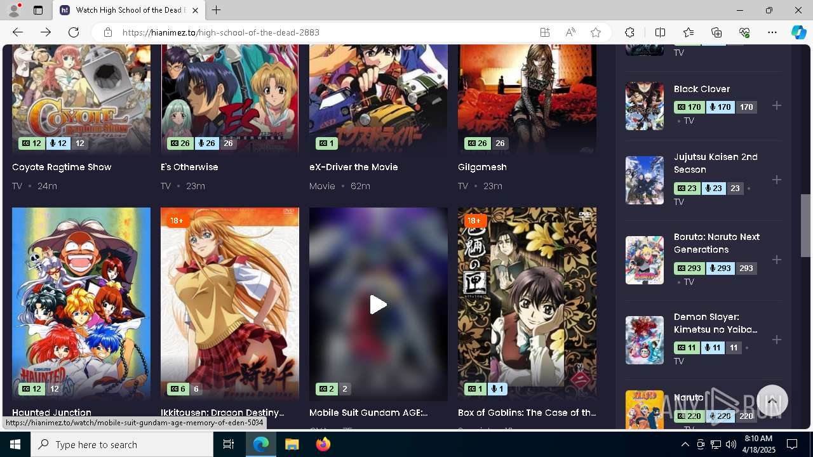Add Black Clover to list with plus icon
Viewport: 813px width, 457px height.
coord(776,105)
